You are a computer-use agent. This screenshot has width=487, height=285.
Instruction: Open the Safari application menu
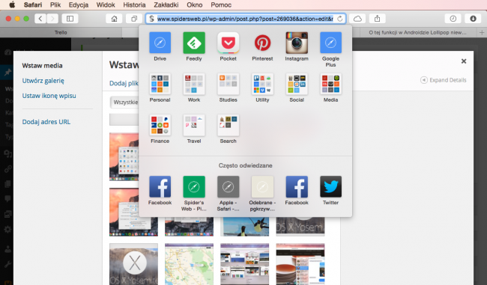[x=33, y=5]
